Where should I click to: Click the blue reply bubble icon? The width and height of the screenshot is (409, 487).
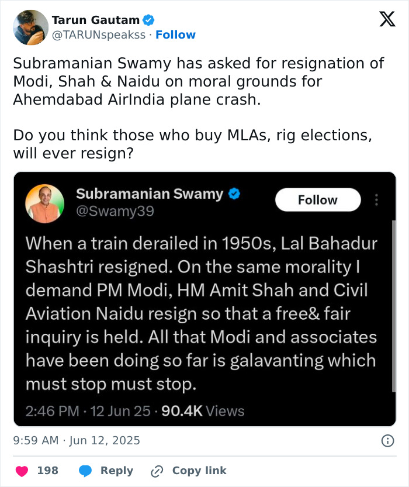click(85, 471)
